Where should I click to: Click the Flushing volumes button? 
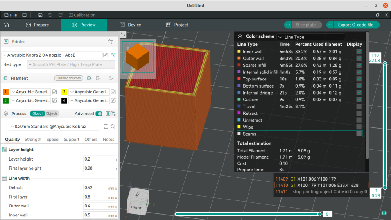68,78
